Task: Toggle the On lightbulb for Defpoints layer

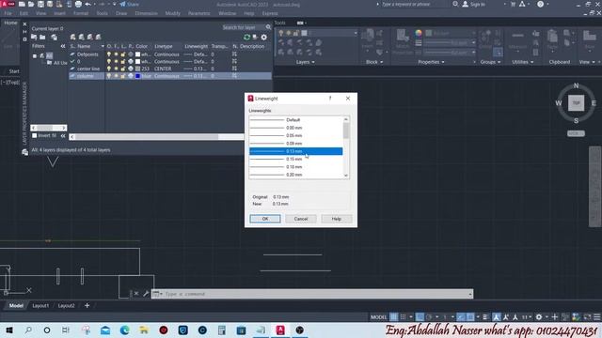Action: point(109,54)
